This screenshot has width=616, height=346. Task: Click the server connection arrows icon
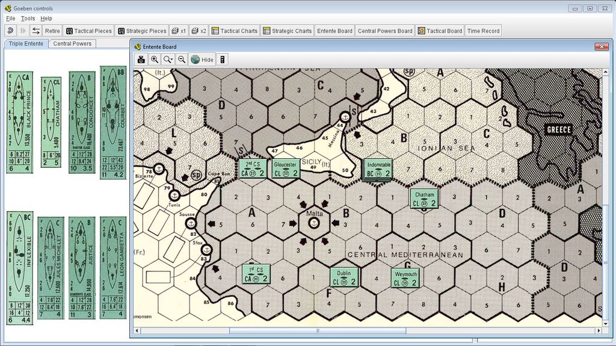35,31
